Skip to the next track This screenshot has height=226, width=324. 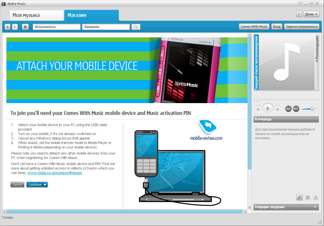278,109
